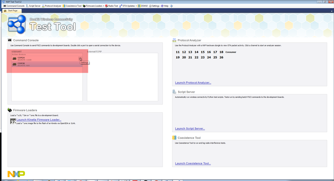Image resolution: width=334 pixels, height=181 pixels.
Task: Click Launch Protocol Analyzer link
Action: pos(193,83)
